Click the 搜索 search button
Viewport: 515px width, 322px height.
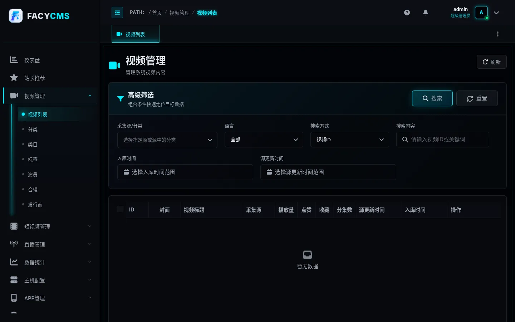coord(432,98)
